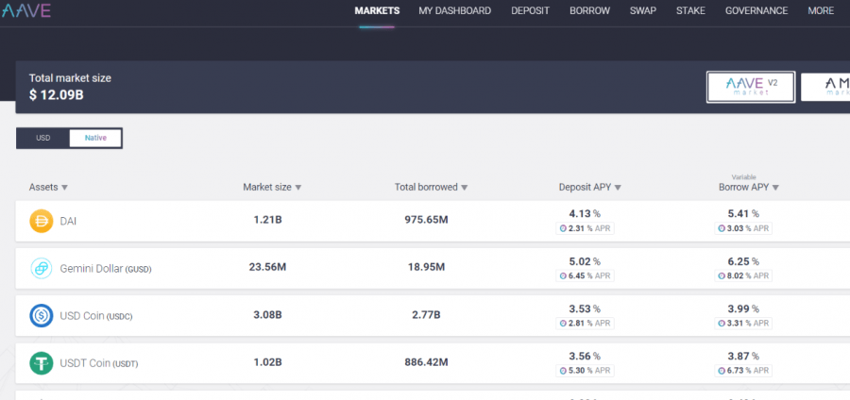Viewport: 850px width, 400px height.
Task: Open the Borrow page
Action: tap(589, 10)
